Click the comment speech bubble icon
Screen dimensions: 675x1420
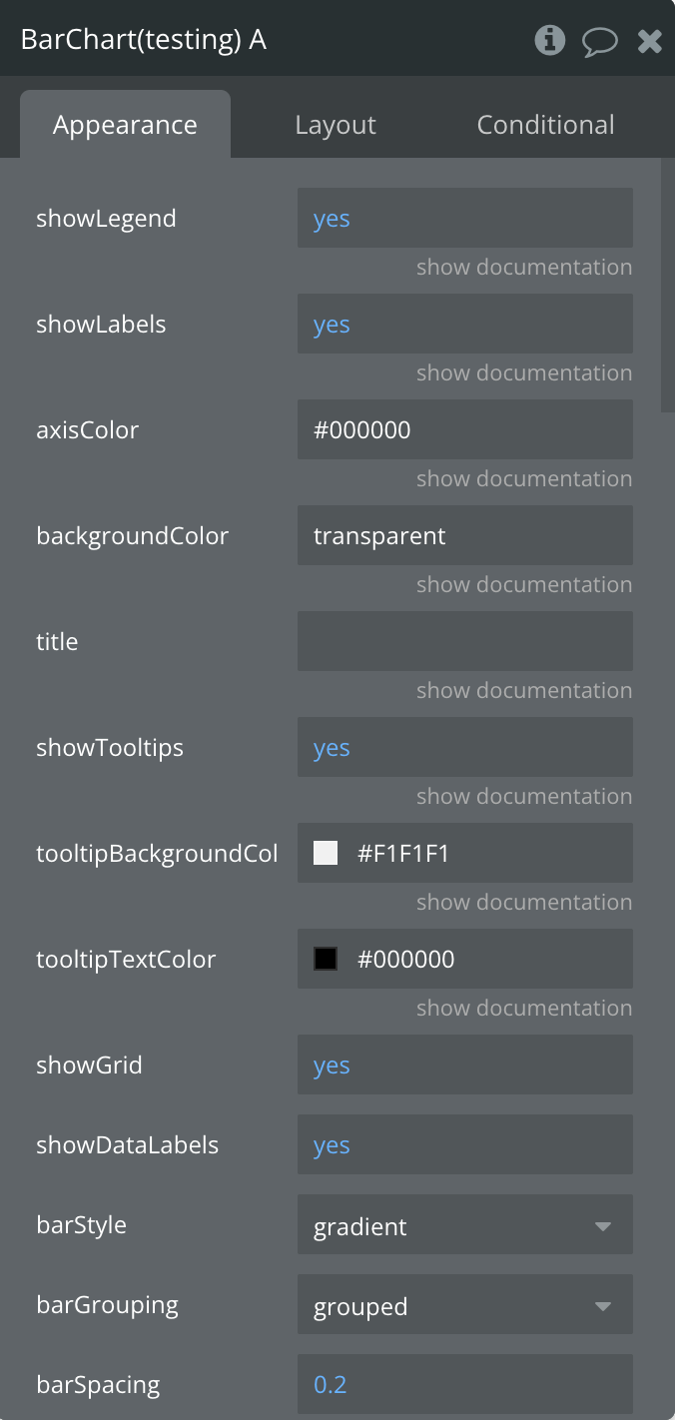[599, 41]
